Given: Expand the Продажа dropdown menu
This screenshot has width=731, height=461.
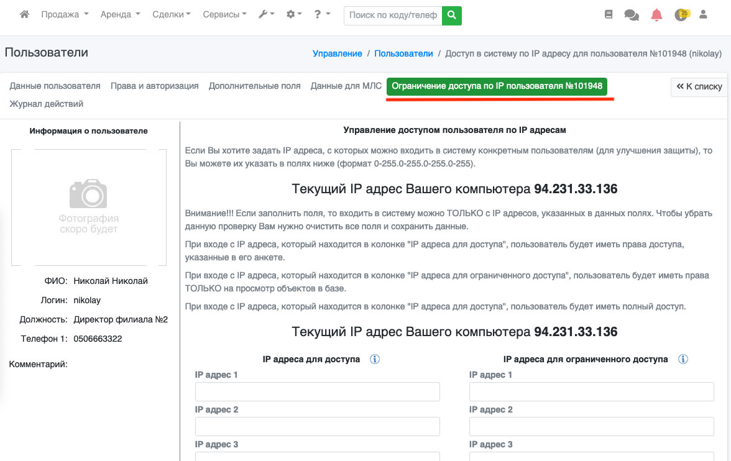Looking at the screenshot, I should 65,14.
